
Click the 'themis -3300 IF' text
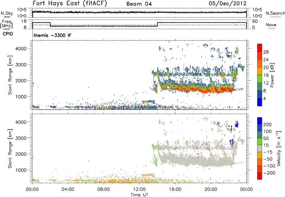click(x=52, y=35)
